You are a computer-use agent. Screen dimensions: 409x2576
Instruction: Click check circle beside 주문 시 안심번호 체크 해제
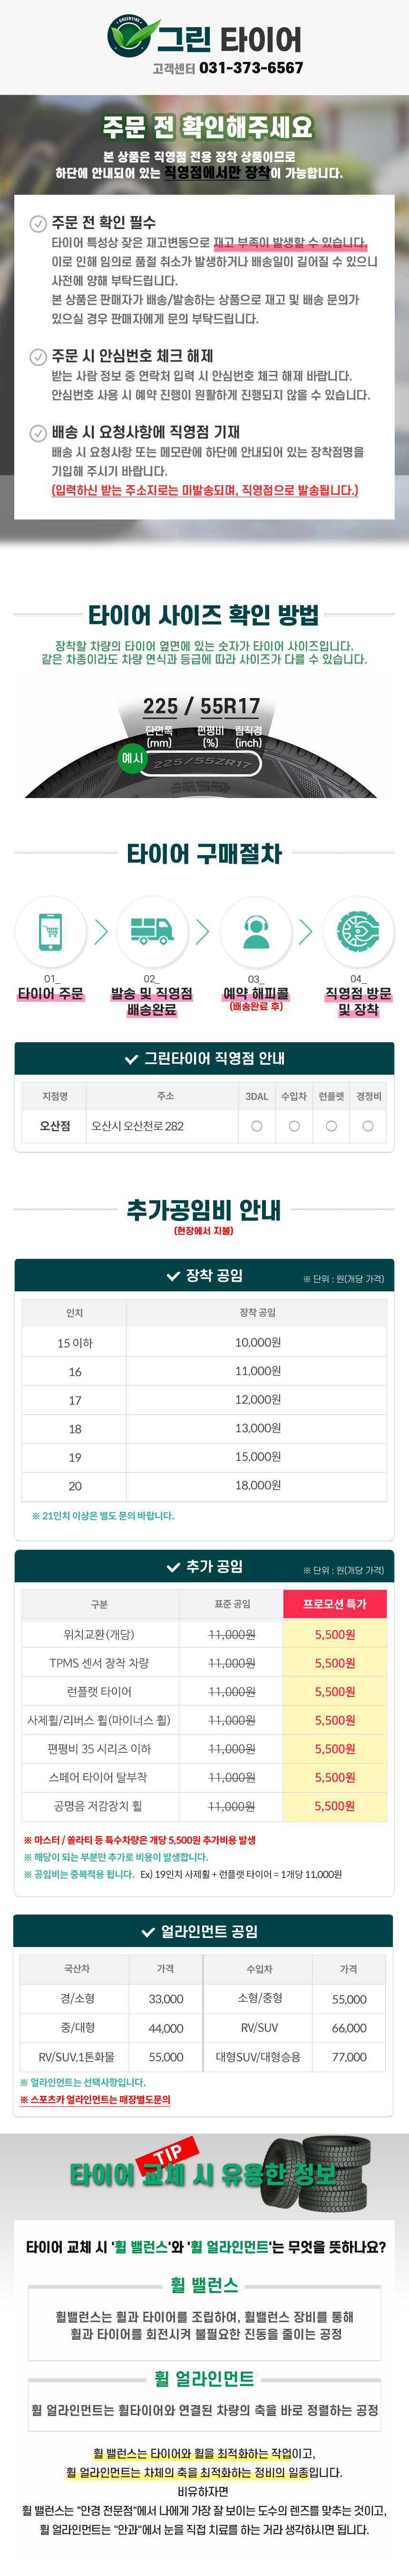coord(38,356)
